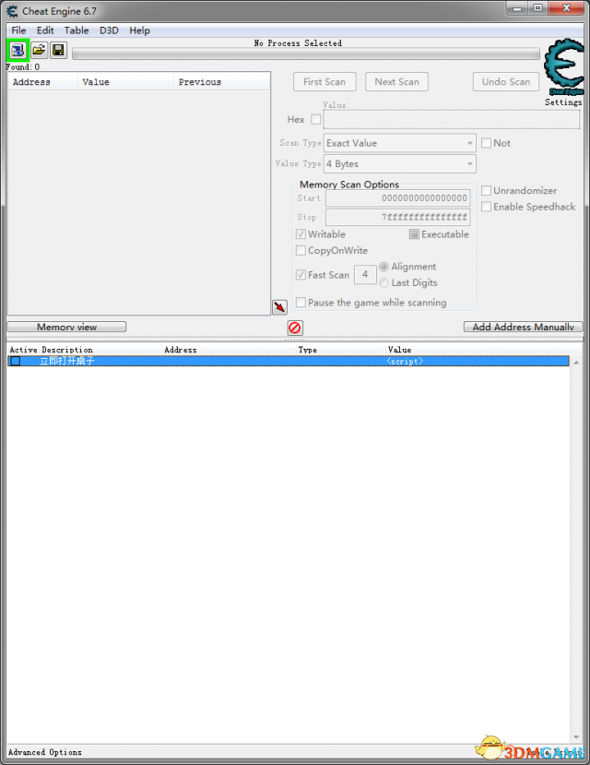590x765 pixels.
Task: Activate the 立即打开桌子 script checkbox
Action: pos(16,361)
